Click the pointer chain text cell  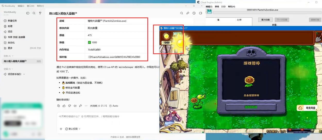tap(114, 57)
